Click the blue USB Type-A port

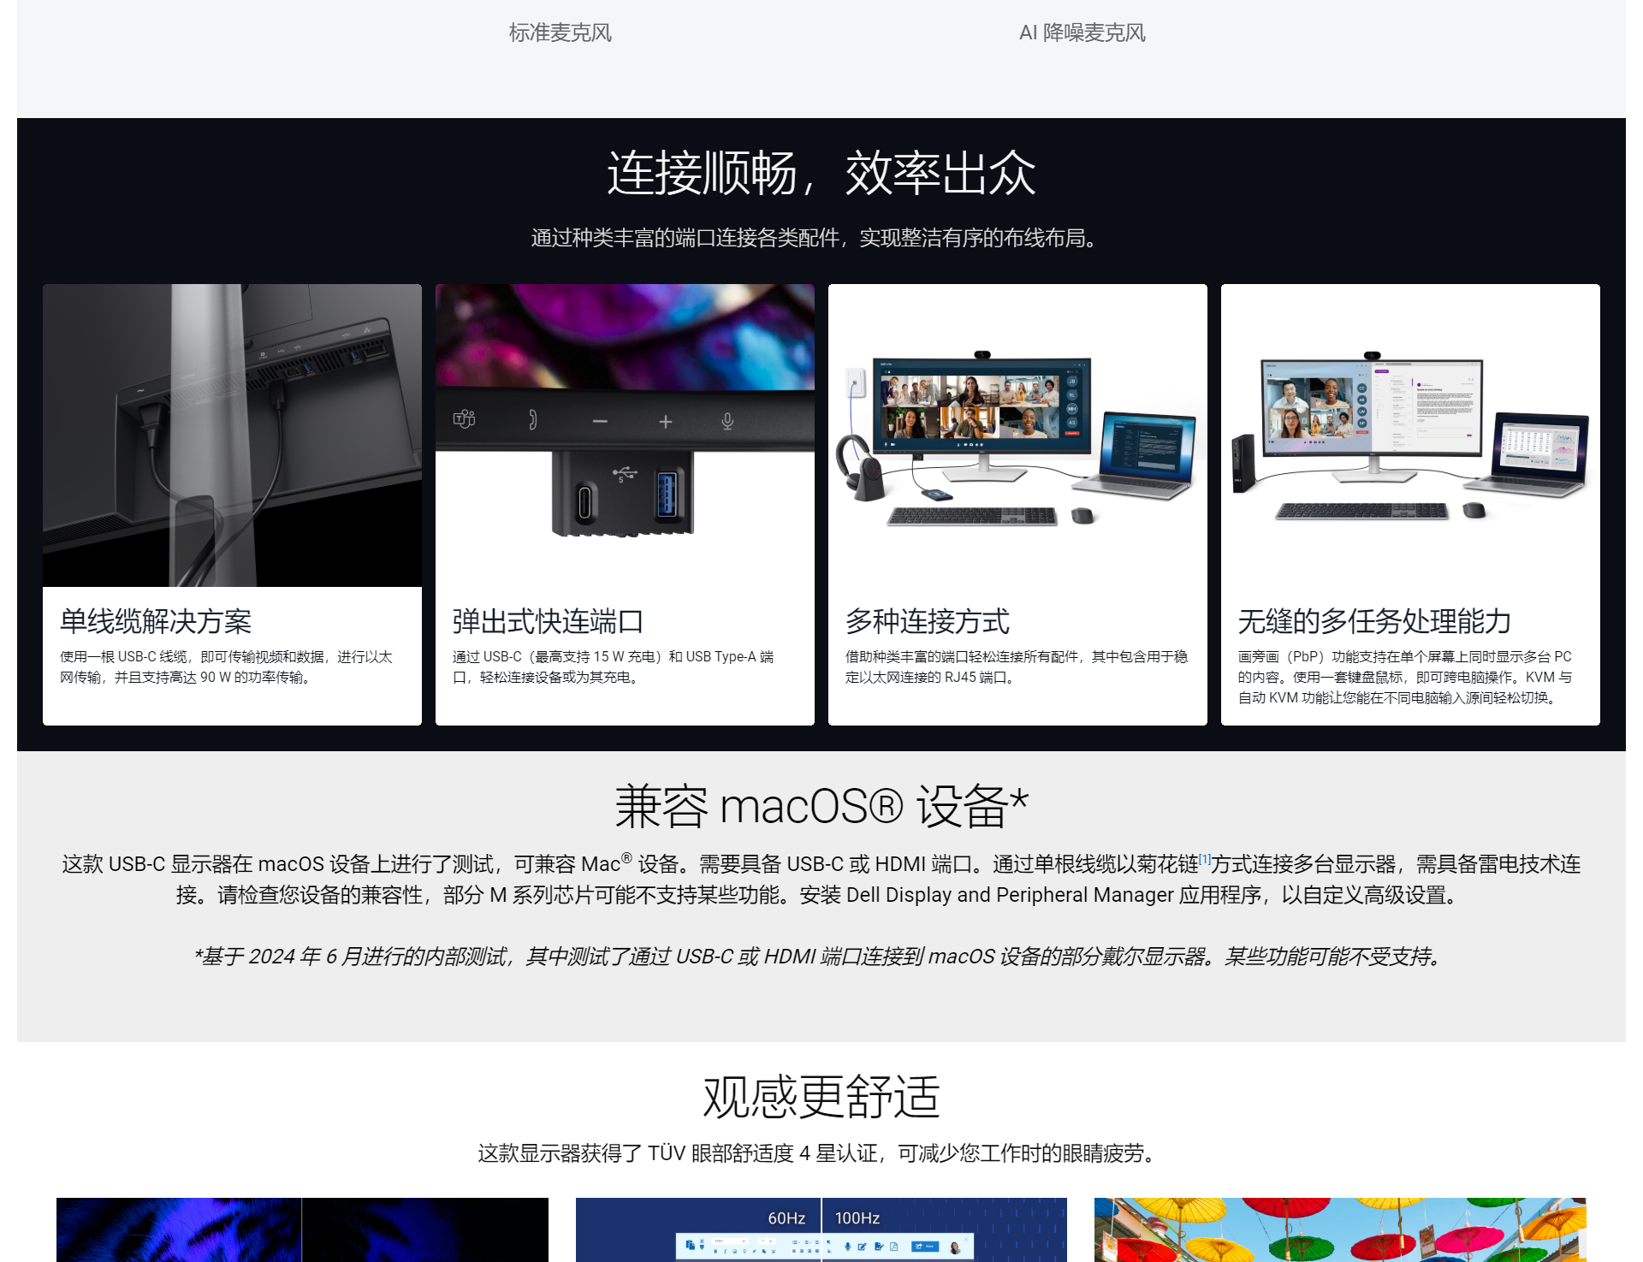pyautogui.click(x=667, y=495)
